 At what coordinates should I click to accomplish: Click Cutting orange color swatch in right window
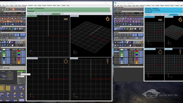click(137, 61)
